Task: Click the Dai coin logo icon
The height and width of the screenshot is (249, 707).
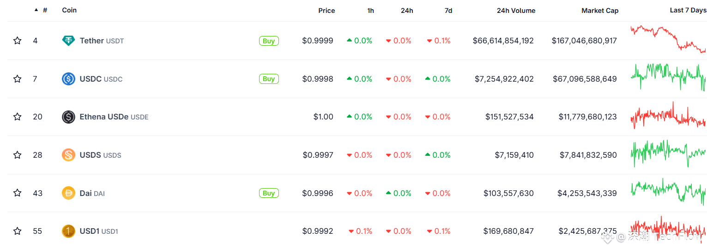Action: [x=68, y=193]
